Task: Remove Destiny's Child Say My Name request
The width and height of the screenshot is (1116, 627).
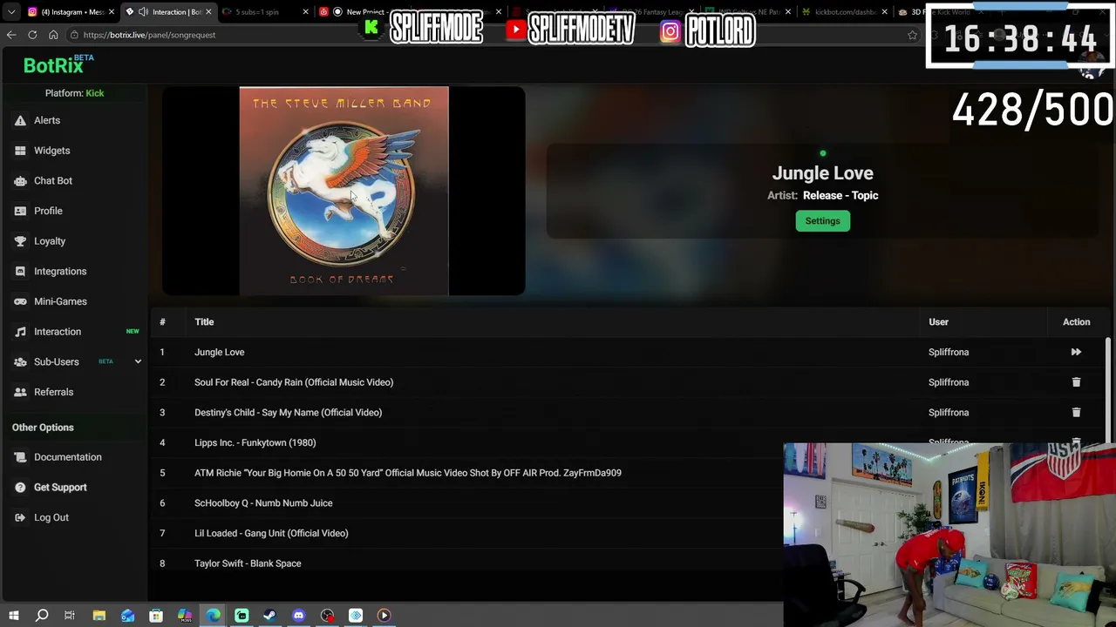Action: point(1076,412)
